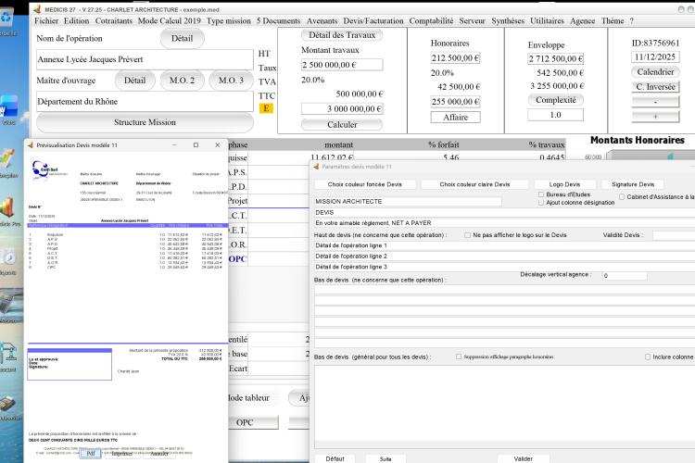The image size is (695, 463).
Task: Tick the Inclure colonne checkbox
Action: (648, 357)
